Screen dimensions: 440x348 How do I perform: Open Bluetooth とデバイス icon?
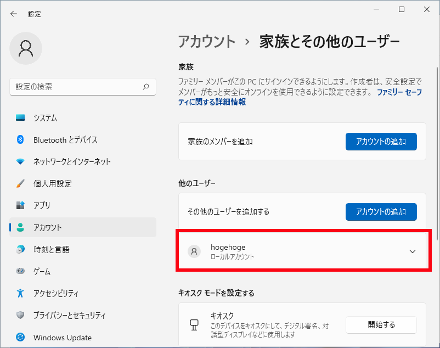(x=20, y=139)
